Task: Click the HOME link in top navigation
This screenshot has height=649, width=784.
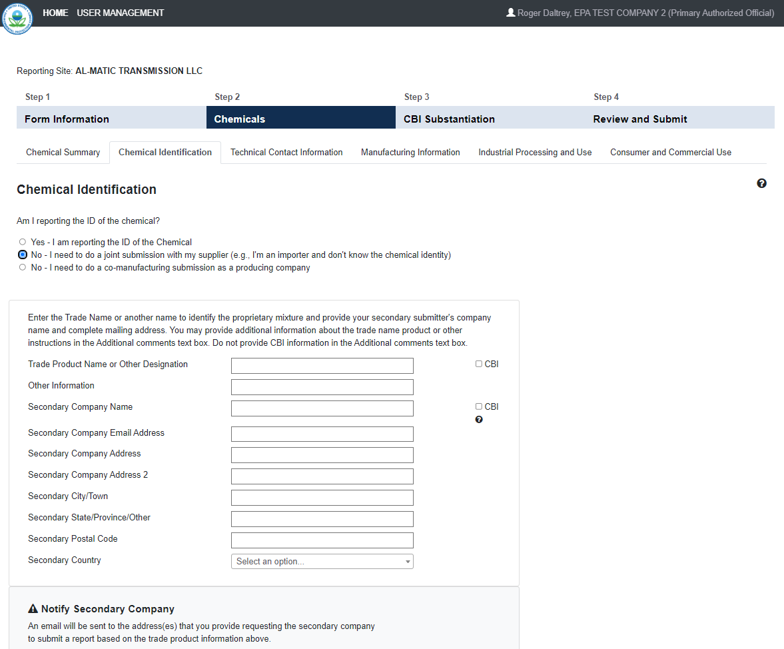Action: (55, 13)
